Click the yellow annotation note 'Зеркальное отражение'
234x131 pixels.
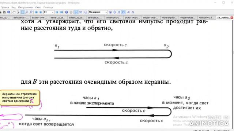[x=19, y=98]
